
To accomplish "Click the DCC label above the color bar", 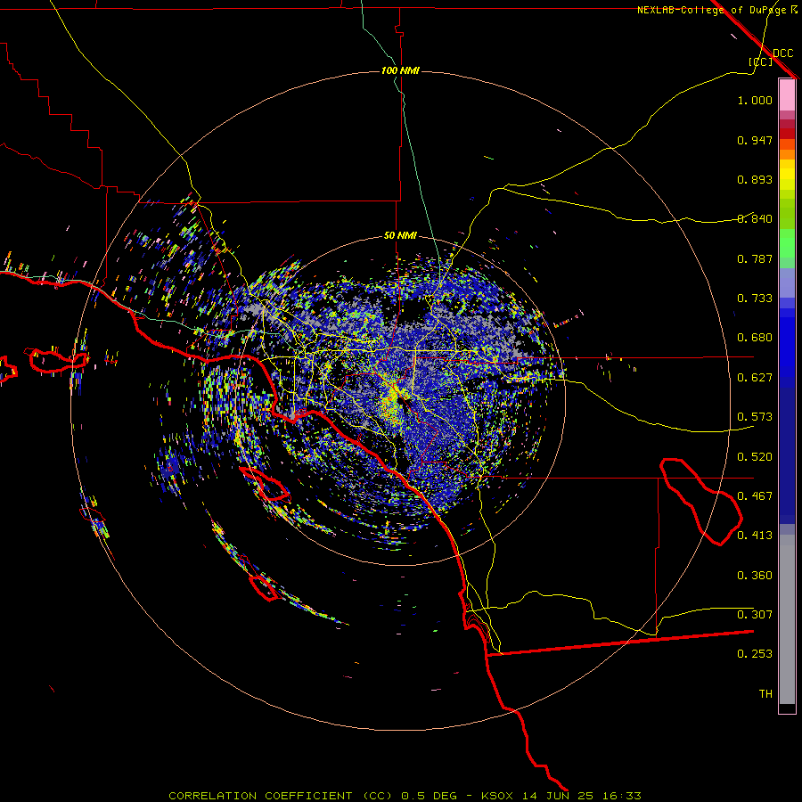I will (782, 53).
